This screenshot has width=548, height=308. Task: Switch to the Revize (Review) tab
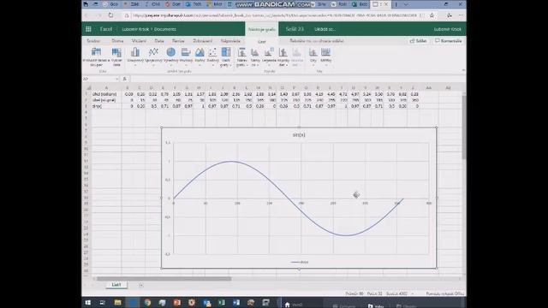point(178,41)
